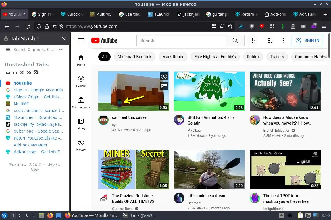Screen dimensions: 331x220
Task: Open 'Return Youtube Dislike' in Tab Stash list
Action: click(x=39, y=138)
